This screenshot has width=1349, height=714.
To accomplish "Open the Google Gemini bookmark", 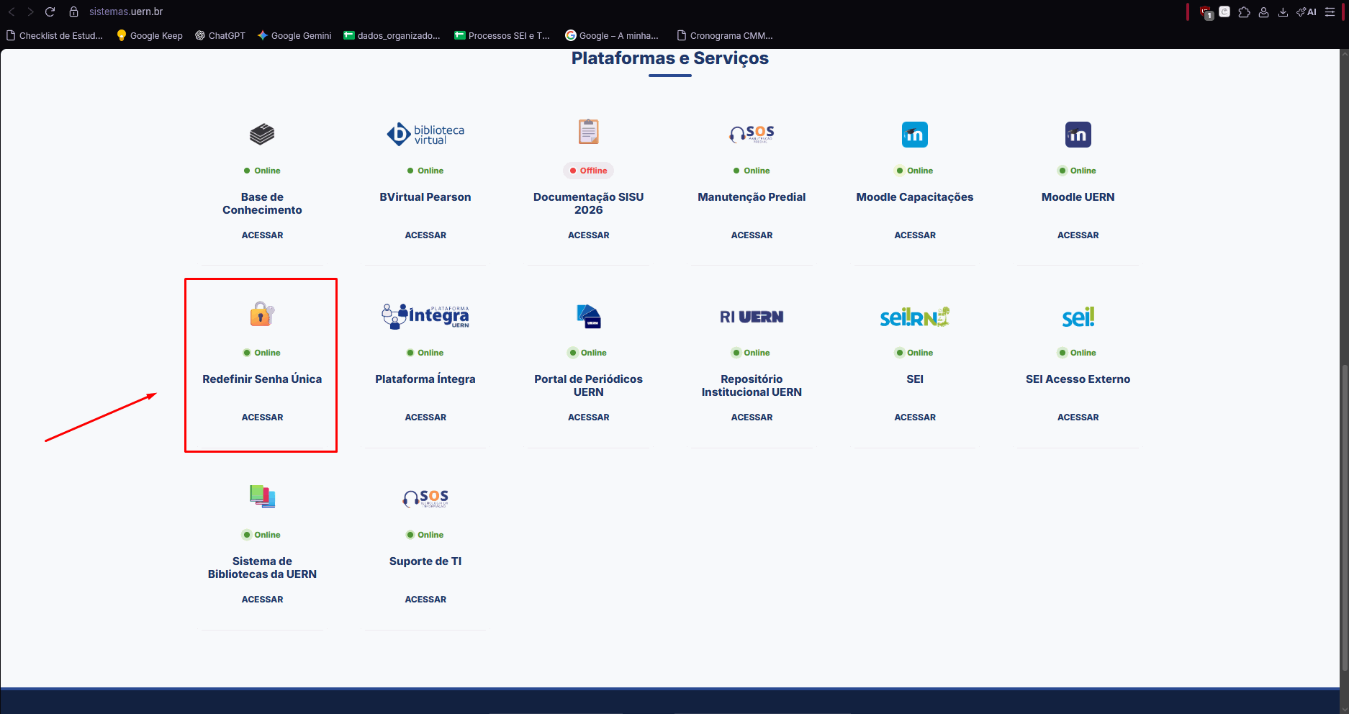I will (x=294, y=35).
